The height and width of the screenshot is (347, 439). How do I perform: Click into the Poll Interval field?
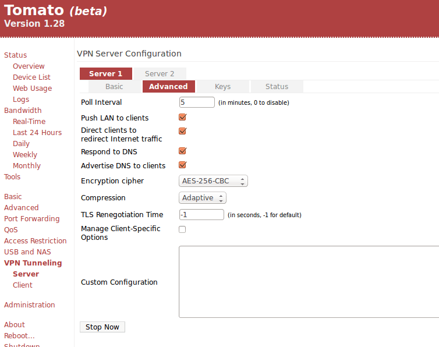point(197,102)
